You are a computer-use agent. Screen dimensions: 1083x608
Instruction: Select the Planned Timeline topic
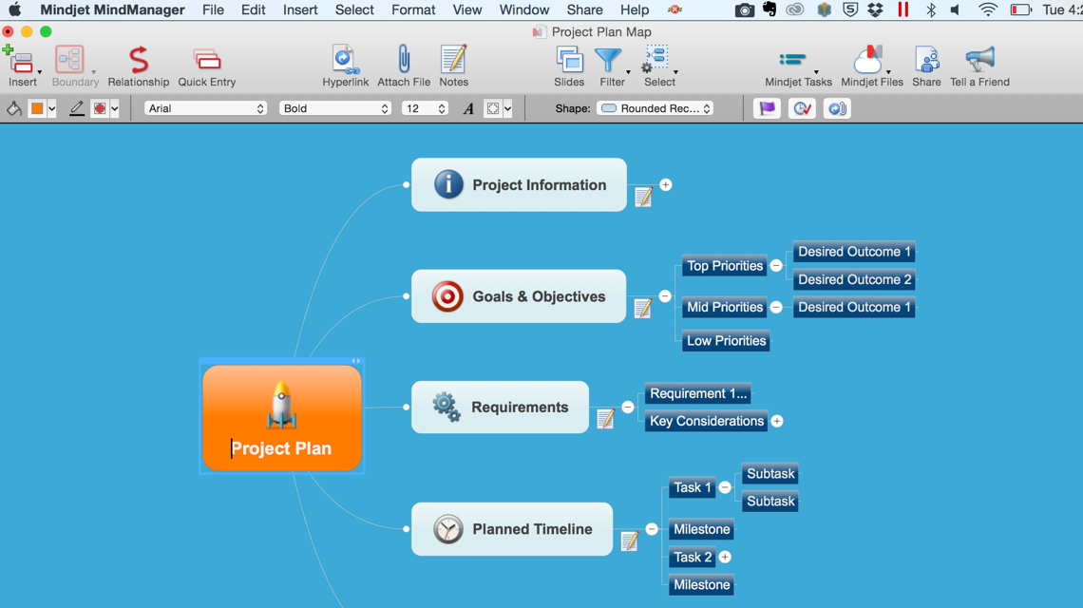tap(512, 529)
